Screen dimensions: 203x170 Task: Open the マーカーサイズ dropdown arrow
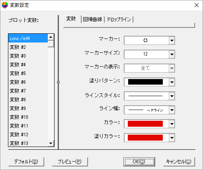(172, 54)
